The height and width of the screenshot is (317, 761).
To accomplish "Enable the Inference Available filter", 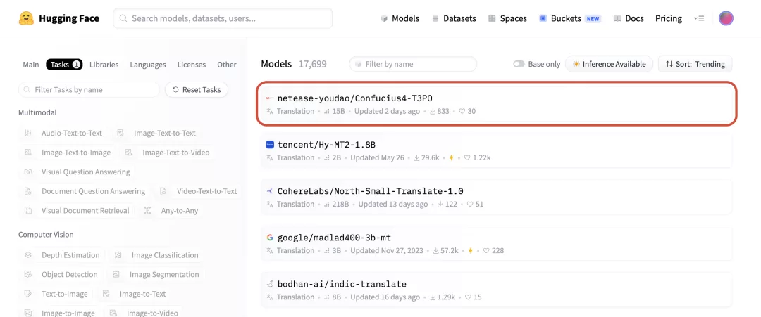I will 609,64.
